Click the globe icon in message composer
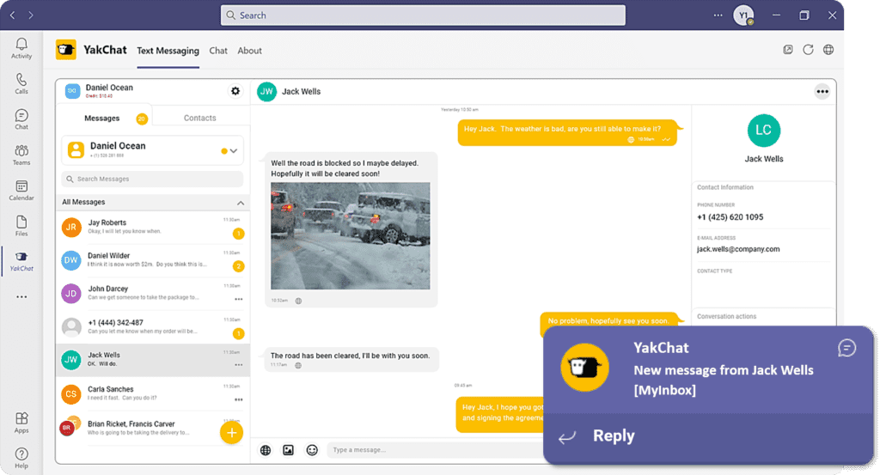Screen dimensions: 880x475 point(266,450)
